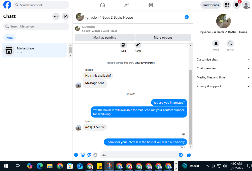This screenshot has height=171, width=252.
Task: Click Ignacio's avatar beside phone number message
Action: coord(79,128)
